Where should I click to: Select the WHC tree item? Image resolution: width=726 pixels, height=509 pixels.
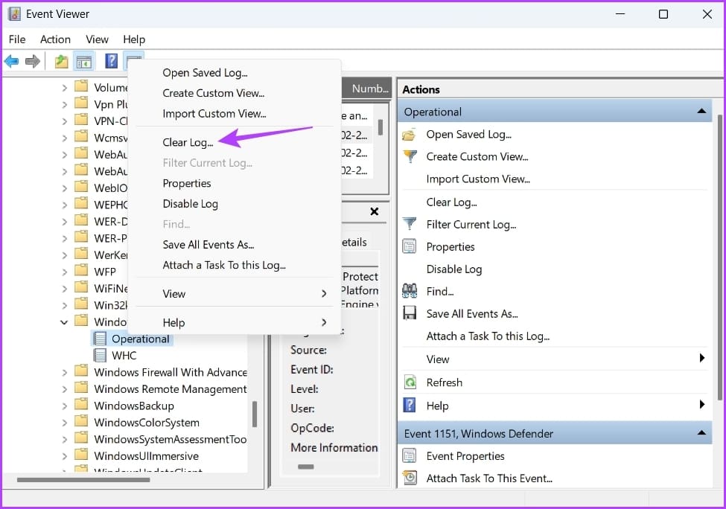pyautogui.click(x=124, y=356)
